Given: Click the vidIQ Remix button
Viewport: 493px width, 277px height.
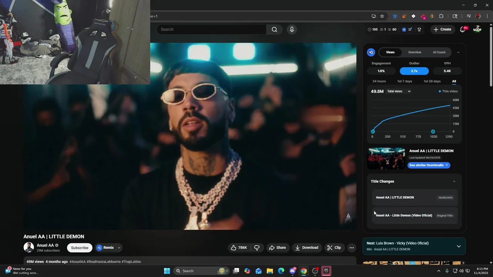Looking at the screenshot, I should pos(106,248).
